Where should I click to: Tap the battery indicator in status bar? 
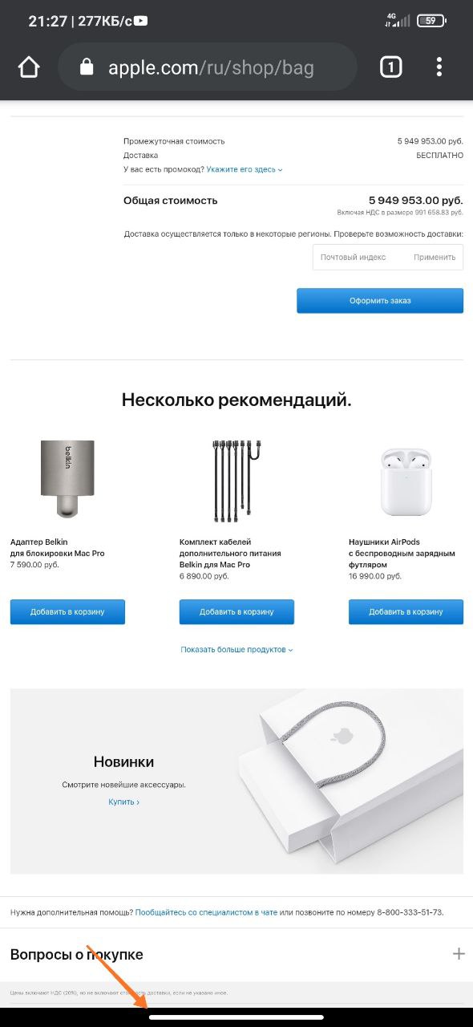click(x=431, y=21)
